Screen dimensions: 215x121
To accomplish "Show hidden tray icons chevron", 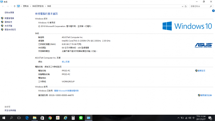I will pos(178,118).
